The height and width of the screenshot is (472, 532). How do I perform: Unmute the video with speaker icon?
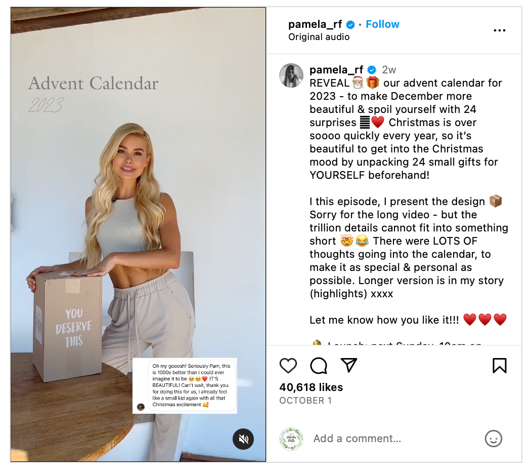tap(243, 439)
